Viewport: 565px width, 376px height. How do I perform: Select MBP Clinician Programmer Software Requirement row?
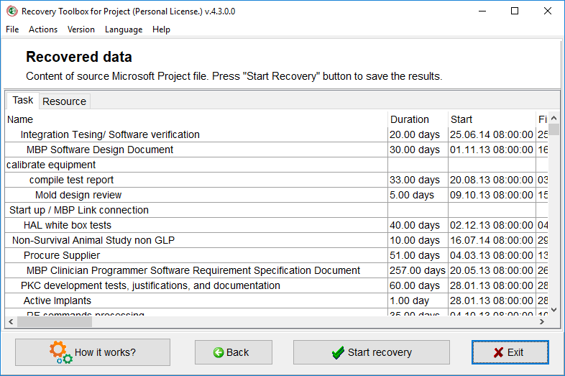click(276, 271)
